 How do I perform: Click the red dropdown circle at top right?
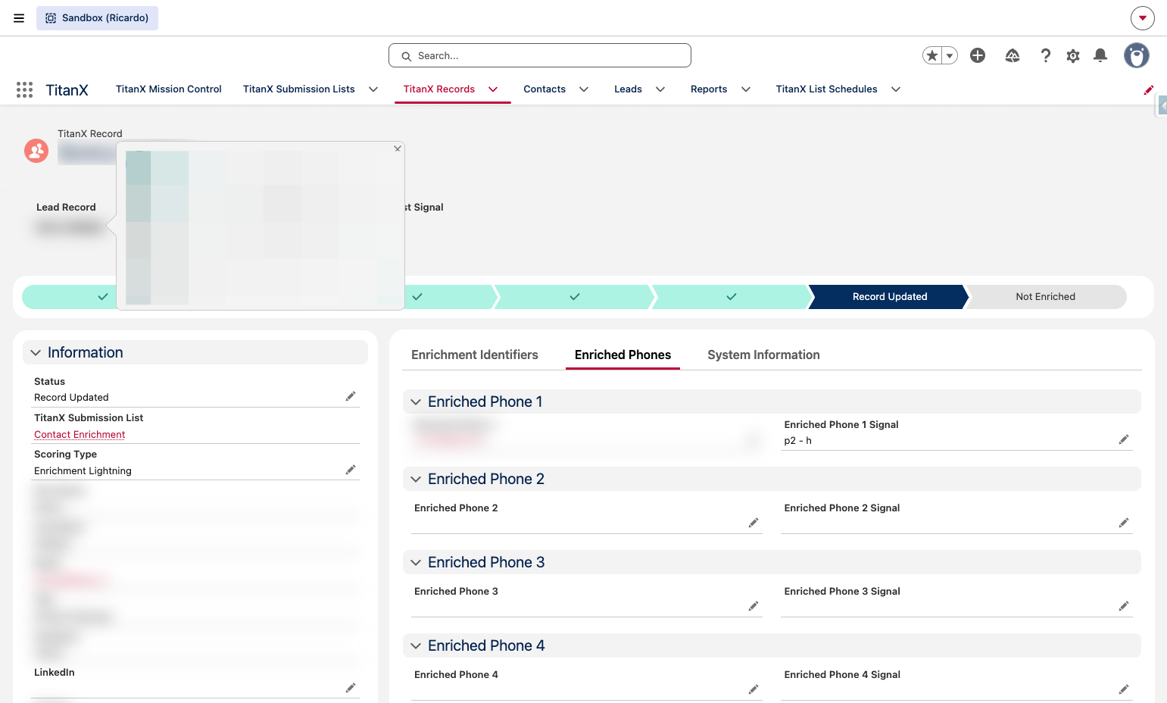click(1142, 18)
